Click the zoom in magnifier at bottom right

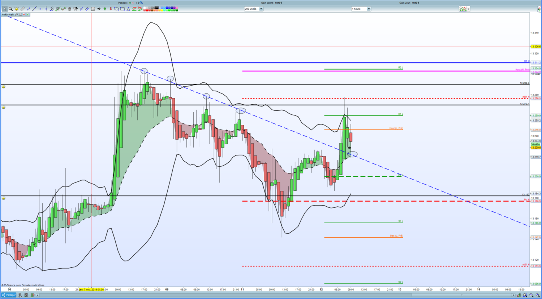point(538,295)
